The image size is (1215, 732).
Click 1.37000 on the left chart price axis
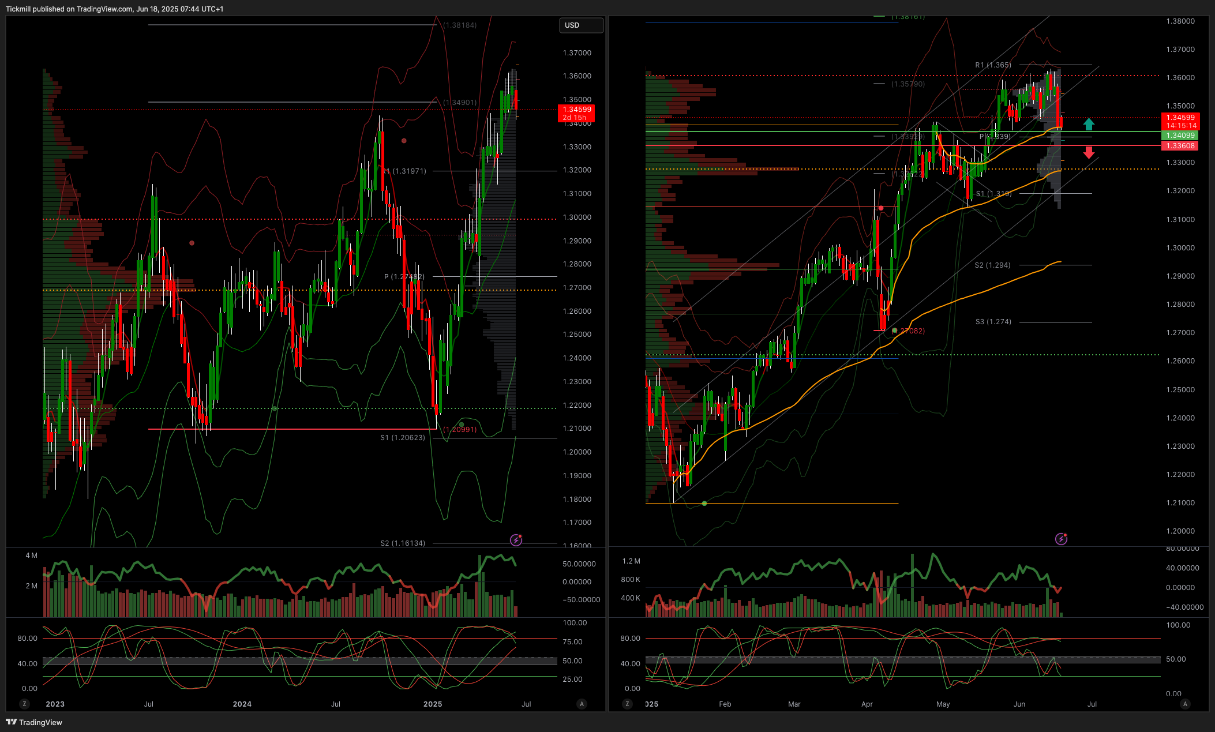coord(577,53)
